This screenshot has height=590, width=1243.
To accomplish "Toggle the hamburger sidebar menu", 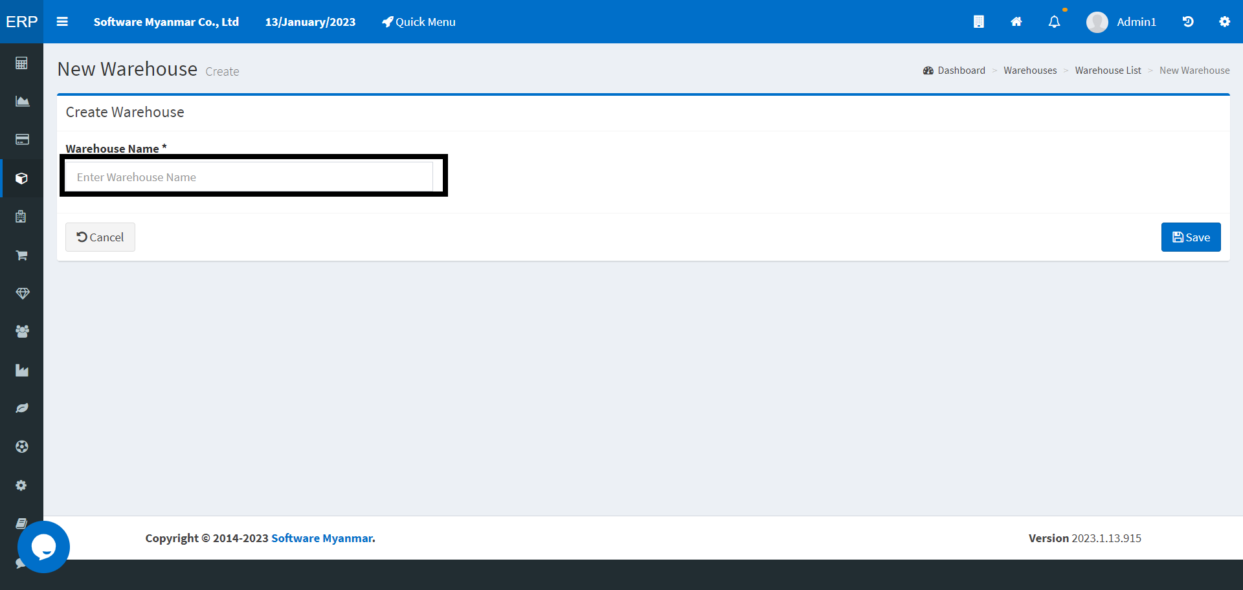I will point(62,21).
